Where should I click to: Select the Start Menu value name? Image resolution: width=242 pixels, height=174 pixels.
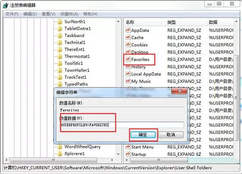pyautogui.click(x=143, y=147)
